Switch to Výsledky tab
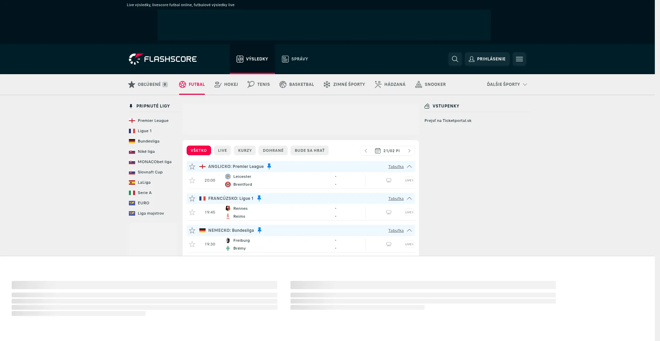 point(252,59)
